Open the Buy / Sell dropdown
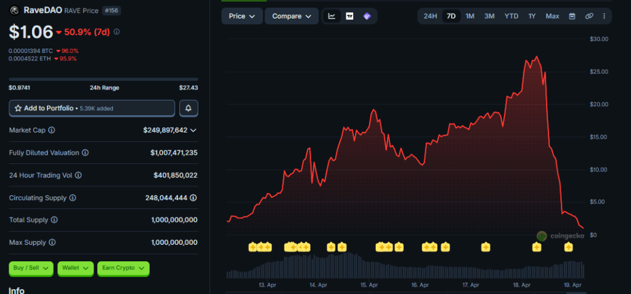The image size is (631, 294). (x=31, y=268)
